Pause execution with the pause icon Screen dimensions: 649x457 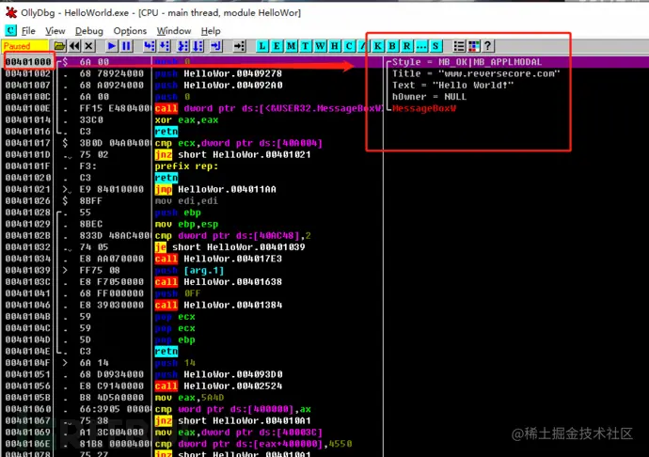click(x=127, y=46)
